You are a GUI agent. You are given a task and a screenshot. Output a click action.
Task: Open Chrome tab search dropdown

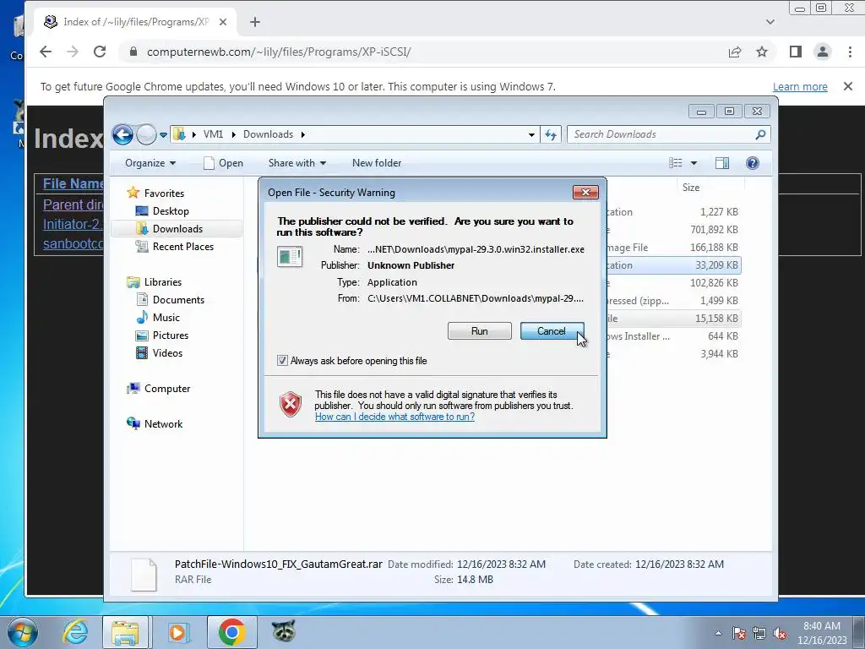(770, 22)
